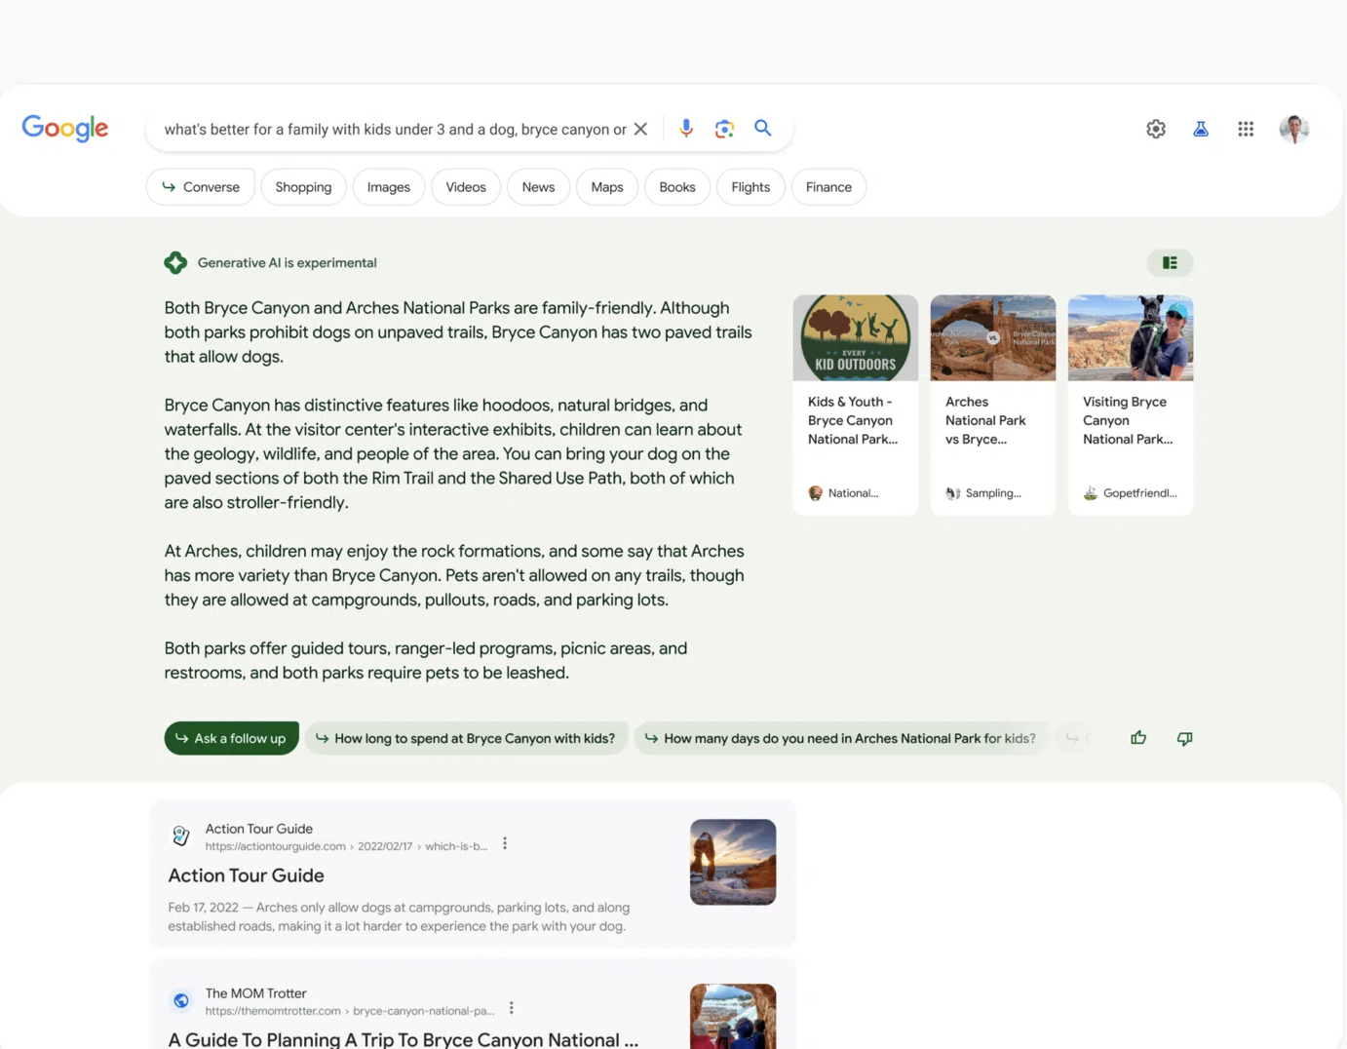Focus the search query input field
Viewport: 1347px width, 1049px height.
pos(395,129)
